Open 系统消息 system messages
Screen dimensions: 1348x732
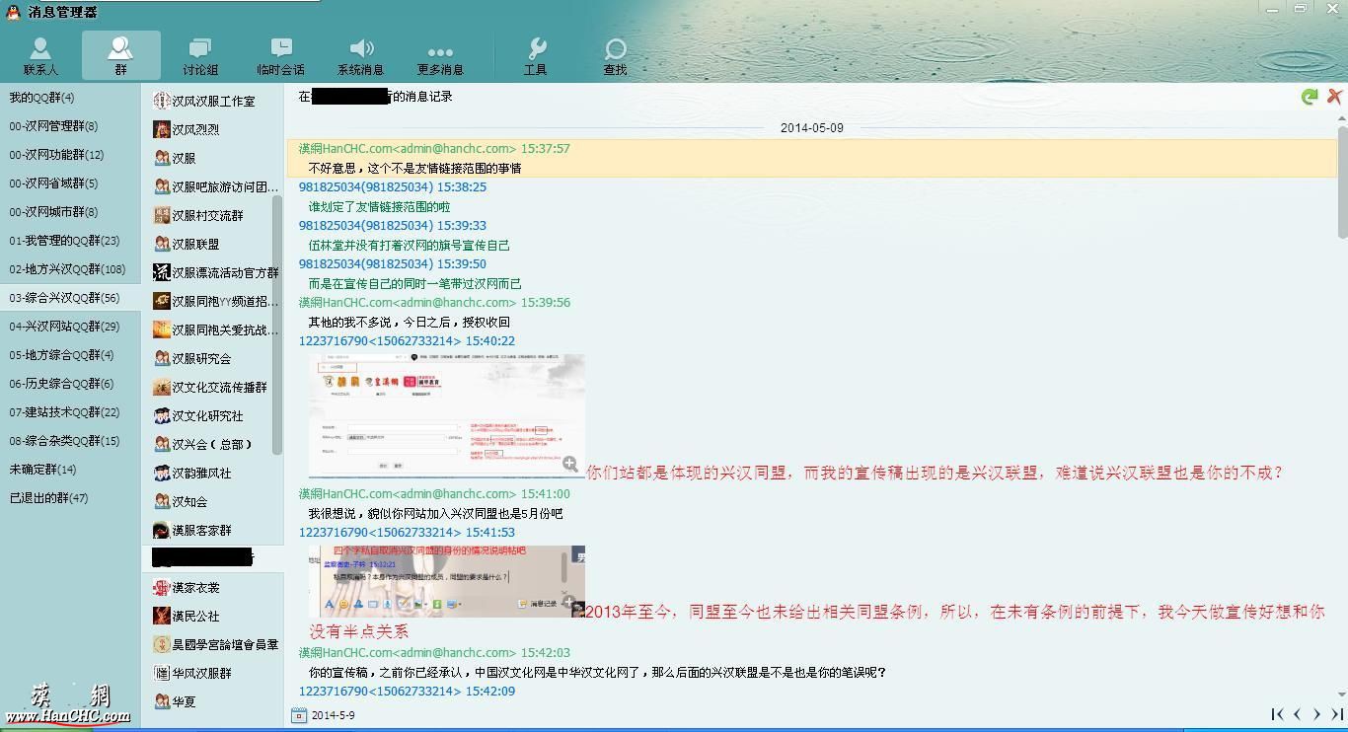tap(360, 56)
